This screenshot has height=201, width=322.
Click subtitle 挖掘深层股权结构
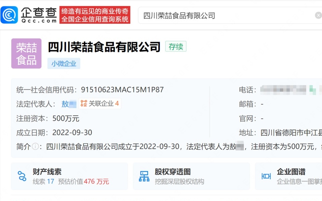tap(180, 182)
